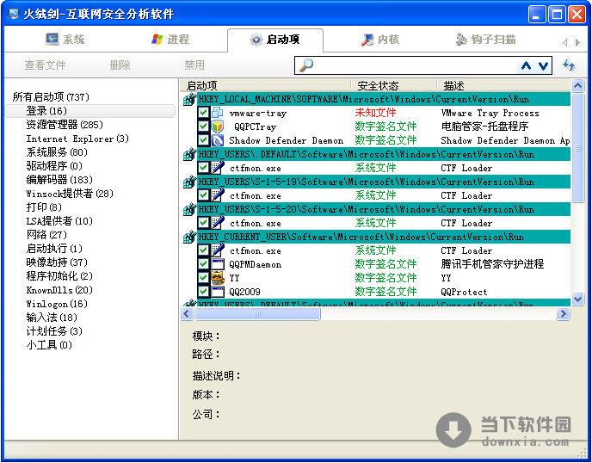Select Internet Explorer (3) category
This screenshot has width=592, height=463.
point(77,139)
